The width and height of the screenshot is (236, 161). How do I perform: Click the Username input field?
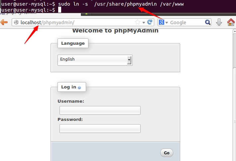pos(100,110)
